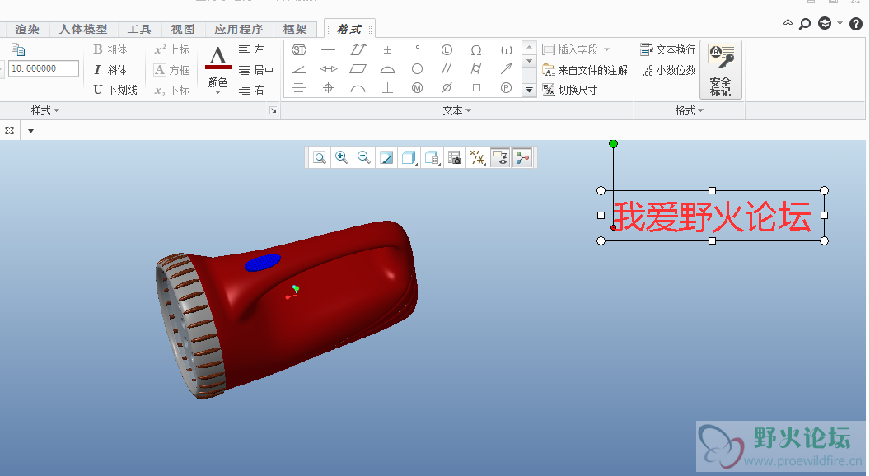The height and width of the screenshot is (476, 870).
Task: Click the 安全标记 security mark button
Action: click(721, 70)
